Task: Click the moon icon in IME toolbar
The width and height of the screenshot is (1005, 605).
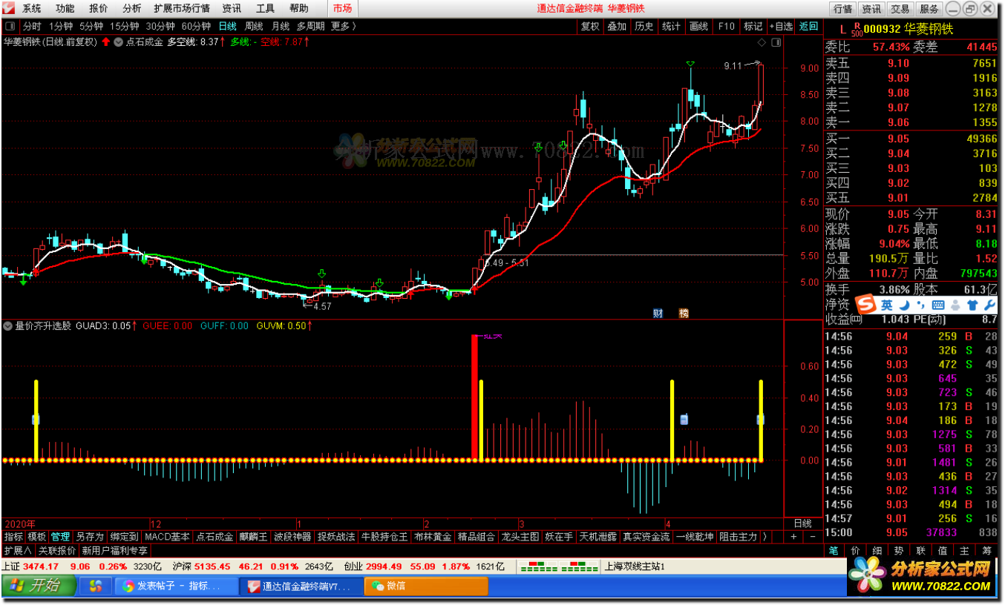Action: point(905,305)
